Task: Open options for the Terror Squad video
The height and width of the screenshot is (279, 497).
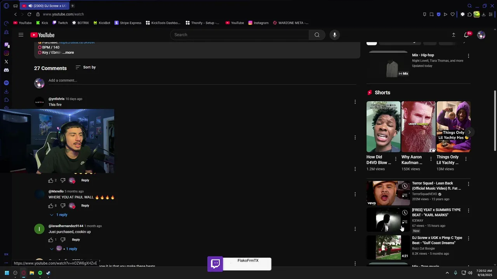Action: tap(468, 184)
